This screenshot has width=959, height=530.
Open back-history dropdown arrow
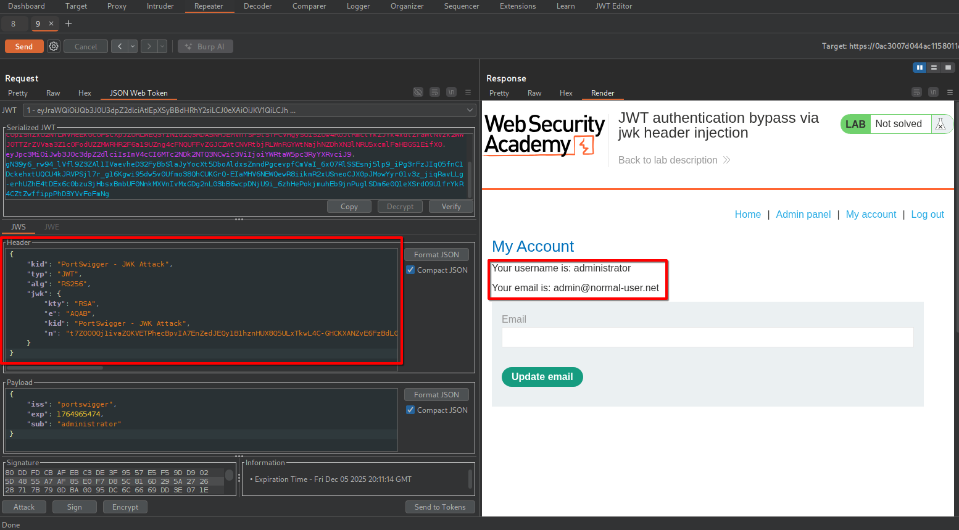pos(133,46)
